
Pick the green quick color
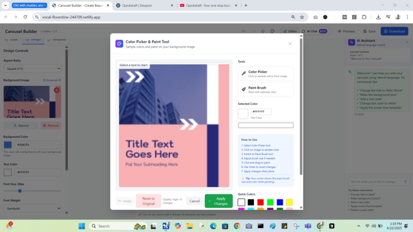tap(270, 202)
